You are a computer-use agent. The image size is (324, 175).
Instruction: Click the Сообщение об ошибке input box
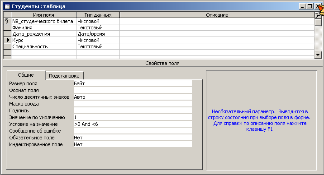tap(133, 131)
